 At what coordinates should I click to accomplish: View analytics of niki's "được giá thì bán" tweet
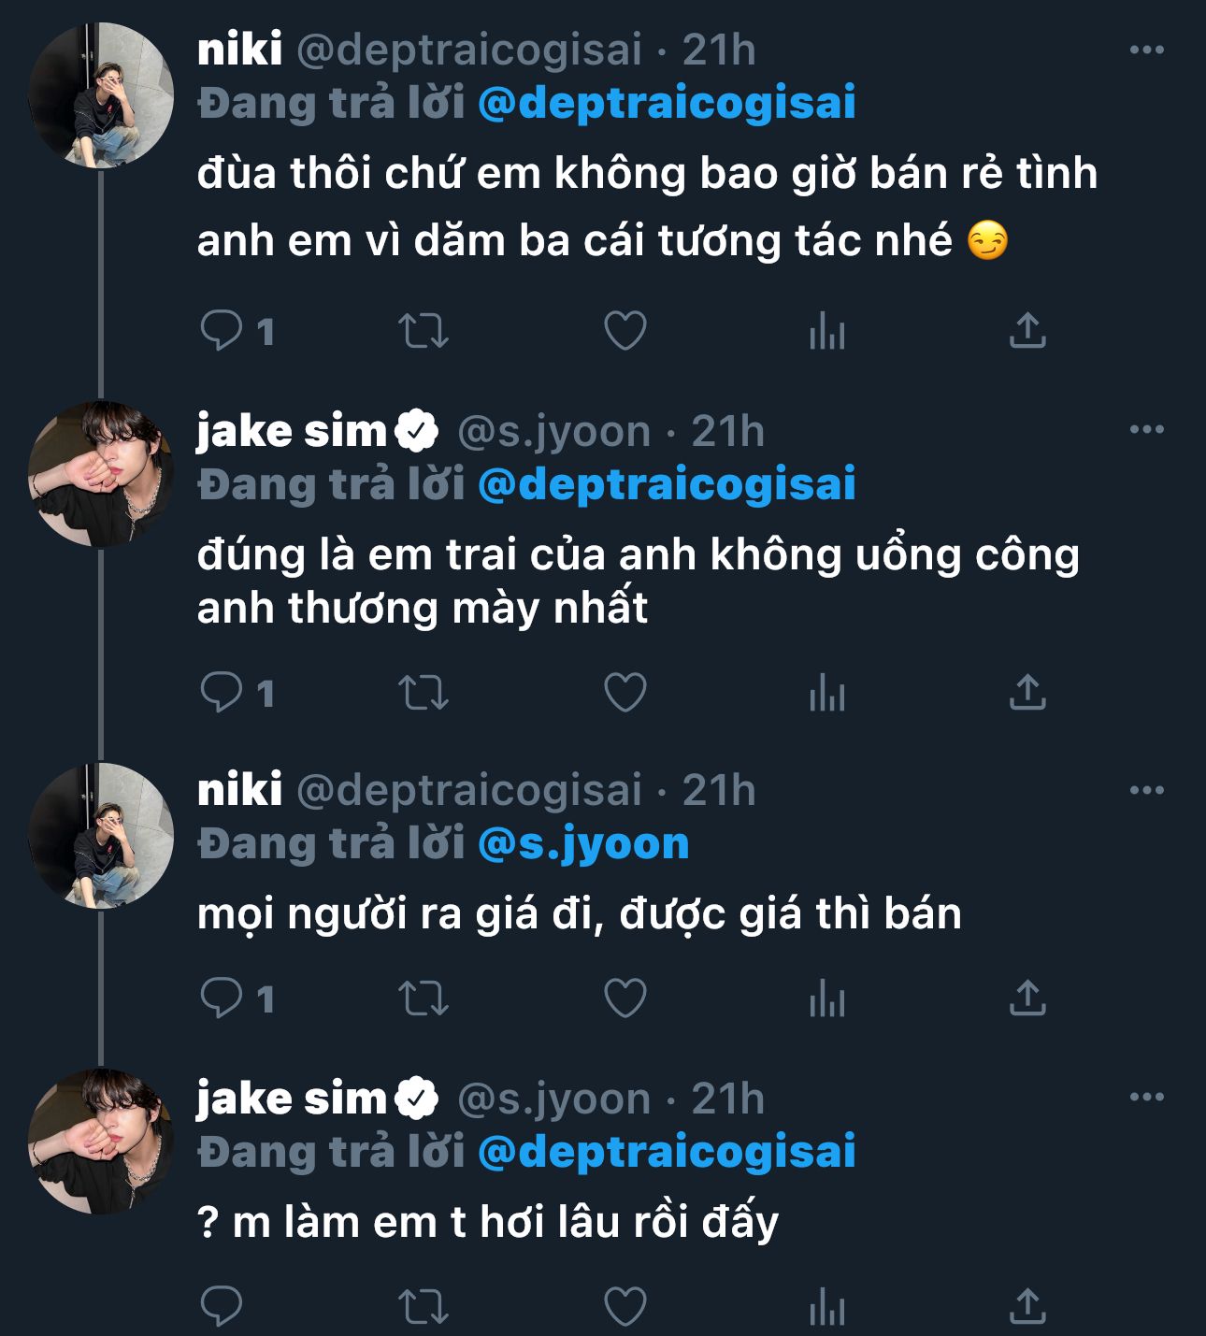point(827,998)
